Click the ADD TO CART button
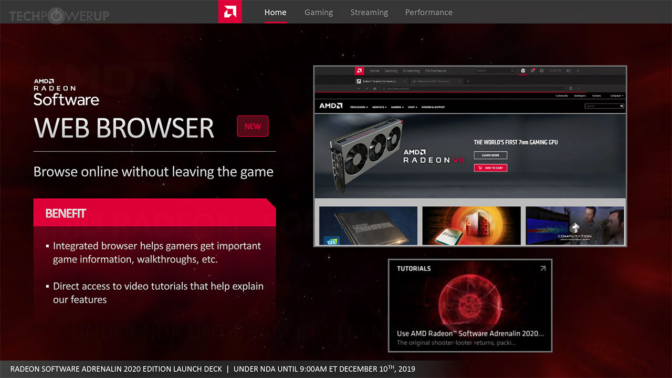The image size is (672, 378). click(490, 168)
